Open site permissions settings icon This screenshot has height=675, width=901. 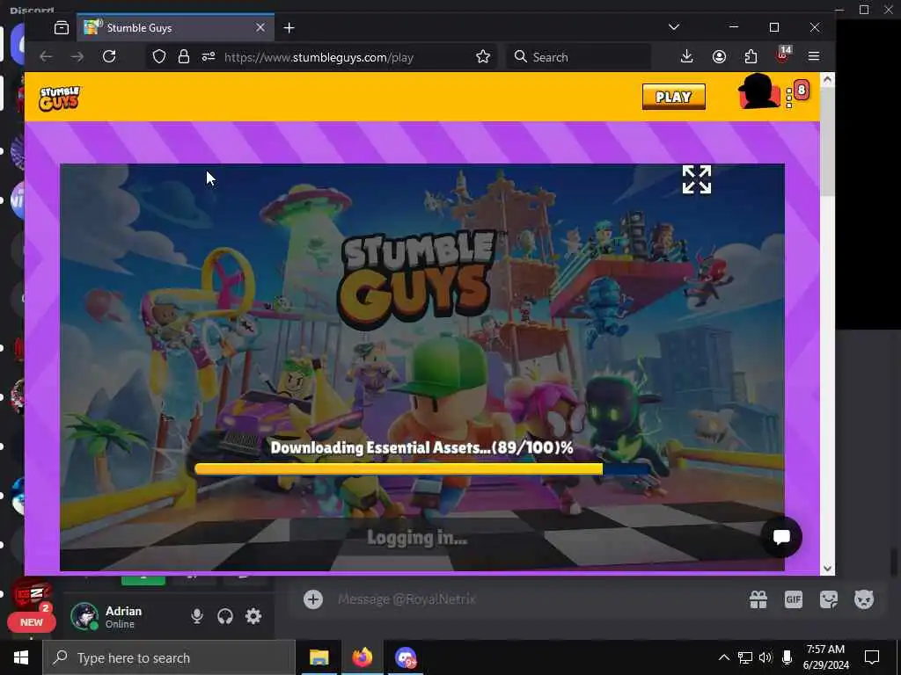pos(208,56)
